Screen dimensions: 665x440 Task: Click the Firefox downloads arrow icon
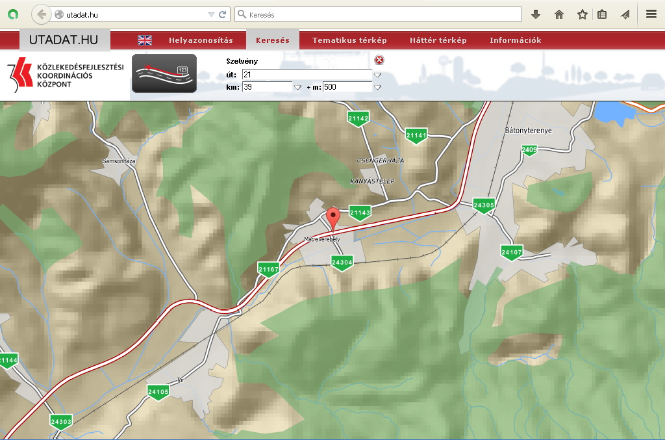pos(536,14)
